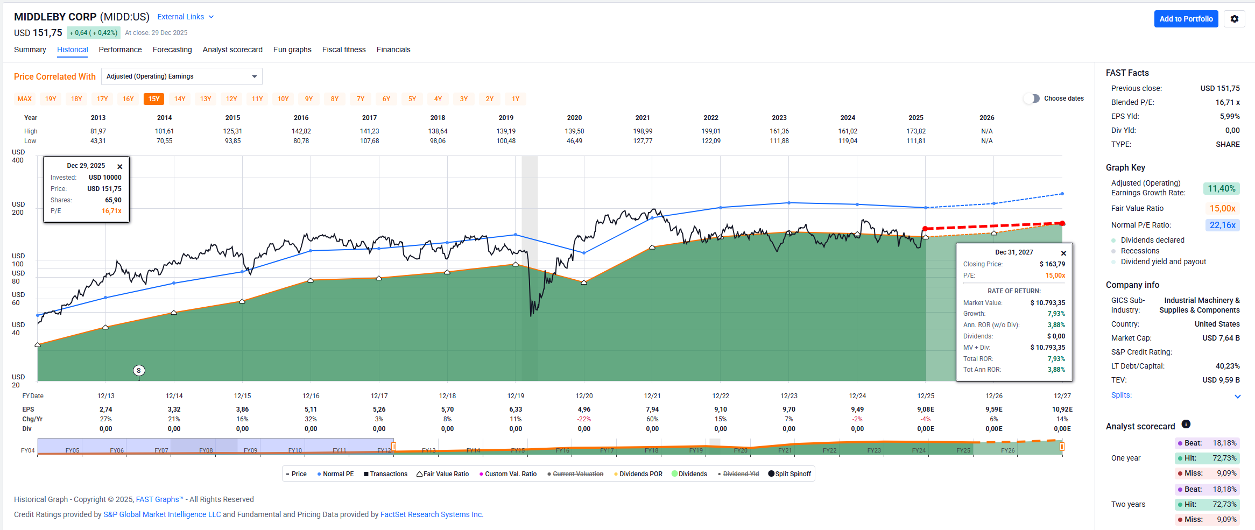Click the split marker S on chart

click(x=139, y=370)
